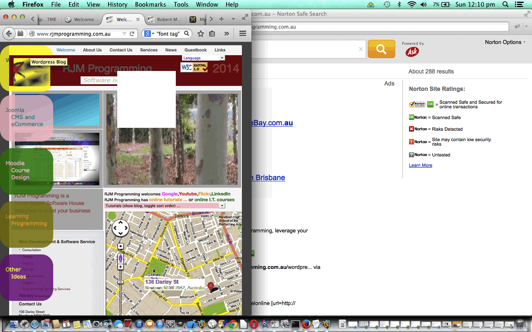Viewport: 532px width, 332px height.
Task: Open the News nav link
Action: (171, 50)
